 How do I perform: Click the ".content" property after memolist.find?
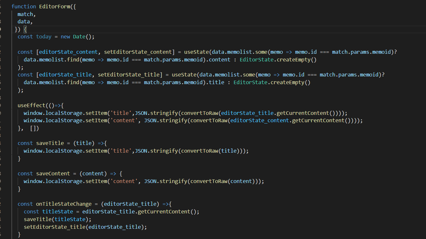[218, 60]
